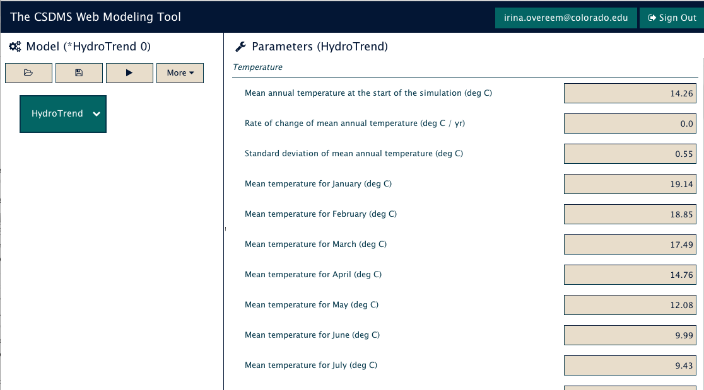
Task: Expand the HydroTrend component chevron
Action: point(96,114)
